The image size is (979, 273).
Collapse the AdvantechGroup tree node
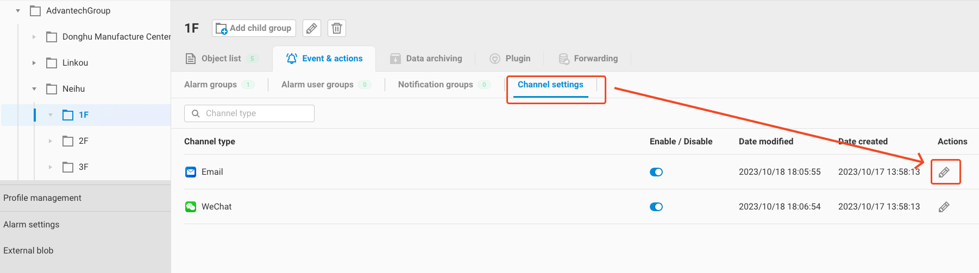coord(18,11)
